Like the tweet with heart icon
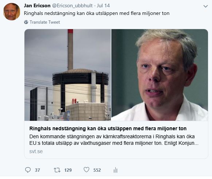This screenshot has width=212, height=179. pyautogui.click(x=86, y=170)
